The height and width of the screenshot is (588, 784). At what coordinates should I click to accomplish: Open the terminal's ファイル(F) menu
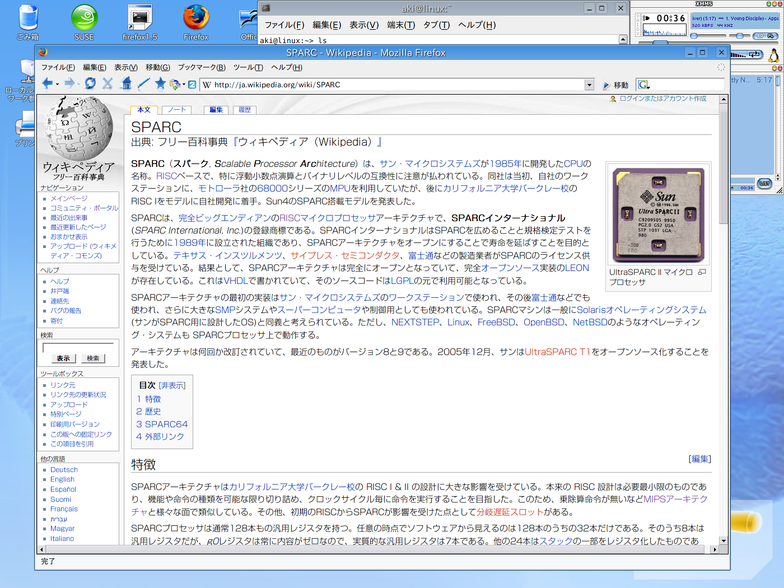pyautogui.click(x=284, y=25)
